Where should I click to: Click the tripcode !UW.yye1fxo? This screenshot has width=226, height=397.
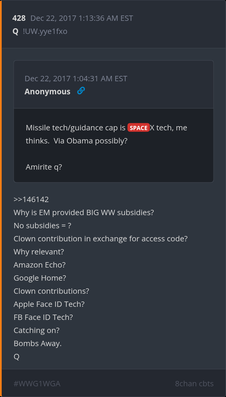coord(45,31)
